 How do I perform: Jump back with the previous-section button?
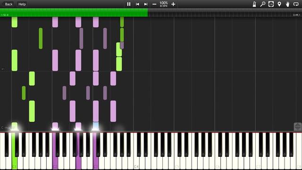coord(137,4)
